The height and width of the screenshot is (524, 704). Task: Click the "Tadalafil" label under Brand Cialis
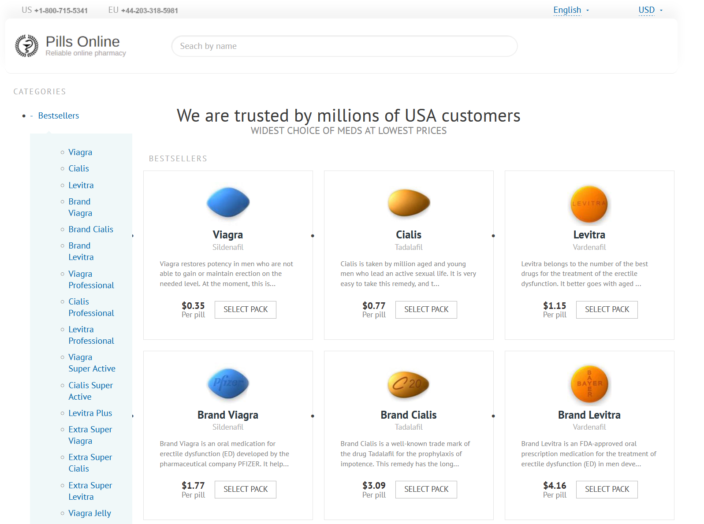coord(409,427)
